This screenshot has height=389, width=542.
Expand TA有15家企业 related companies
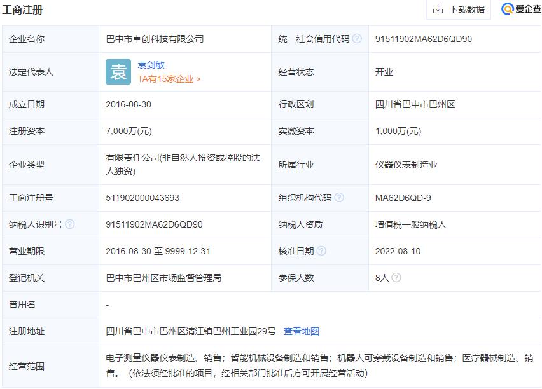click(169, 79)
